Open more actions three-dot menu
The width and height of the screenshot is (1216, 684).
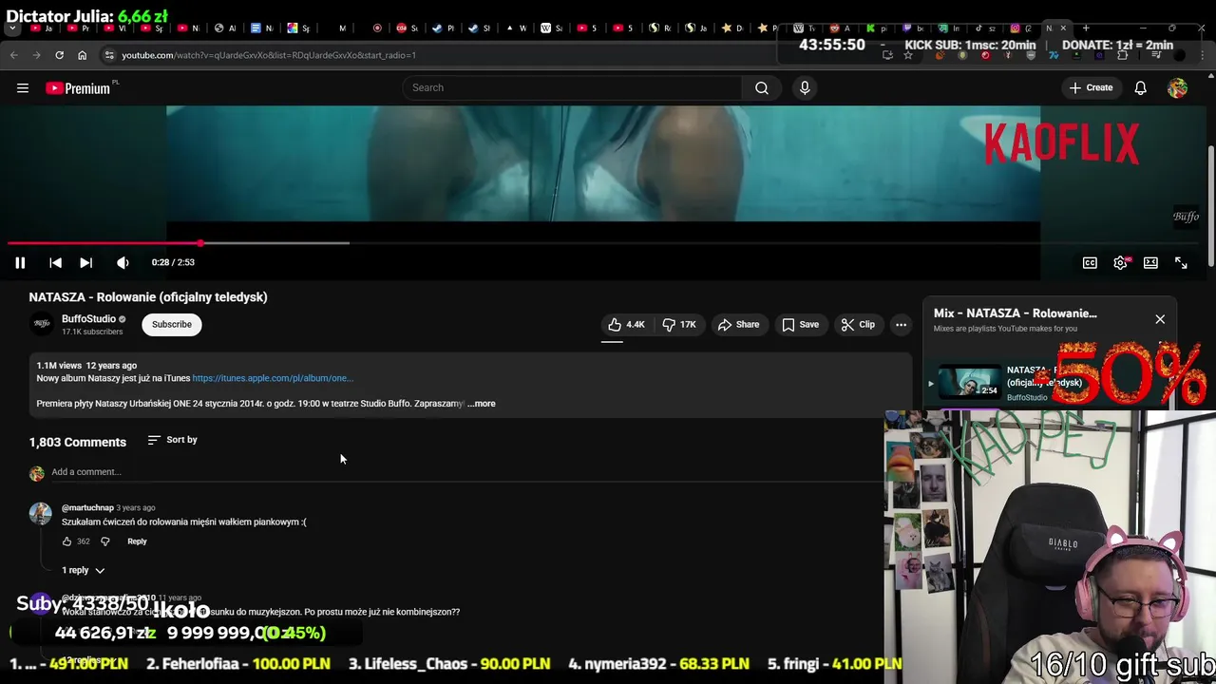(x=901, y=325)
